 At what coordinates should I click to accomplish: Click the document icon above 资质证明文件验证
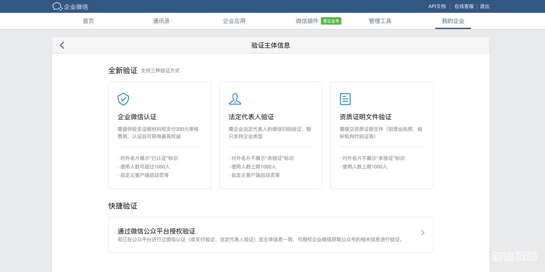pyautogui.click(x=345, y=99)
